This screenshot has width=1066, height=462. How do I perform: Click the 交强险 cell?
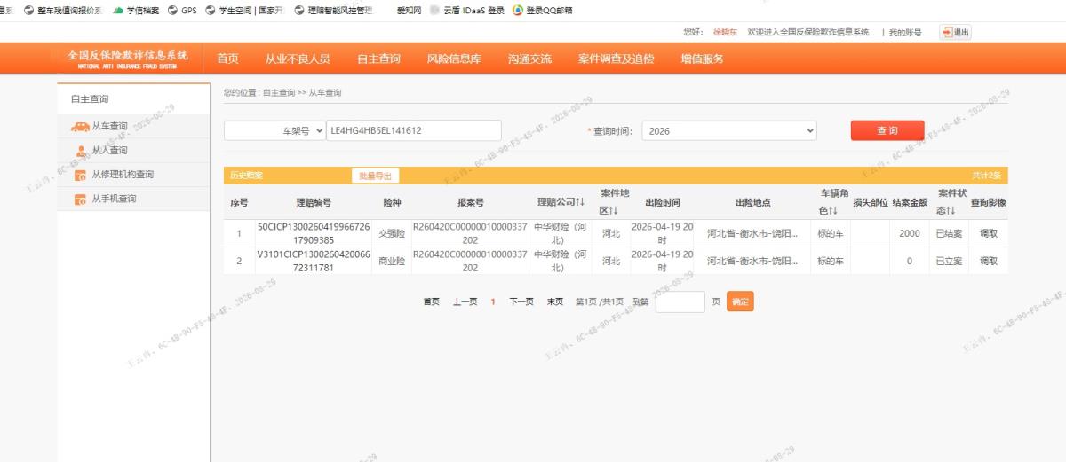(392, 233)
